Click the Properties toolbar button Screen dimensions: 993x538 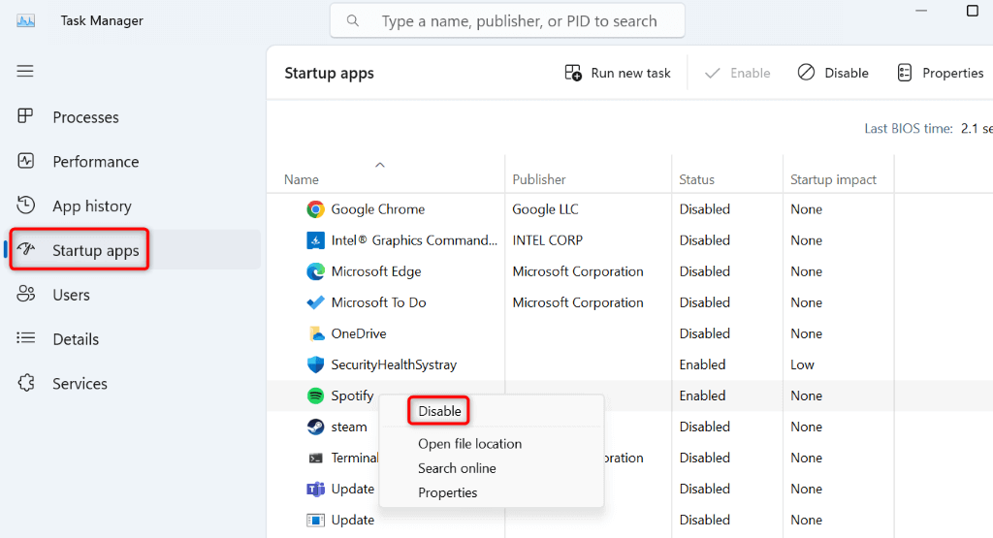(940, 73)
